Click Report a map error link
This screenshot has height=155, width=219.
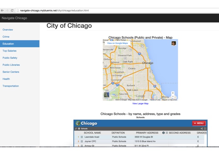point(170,100)
